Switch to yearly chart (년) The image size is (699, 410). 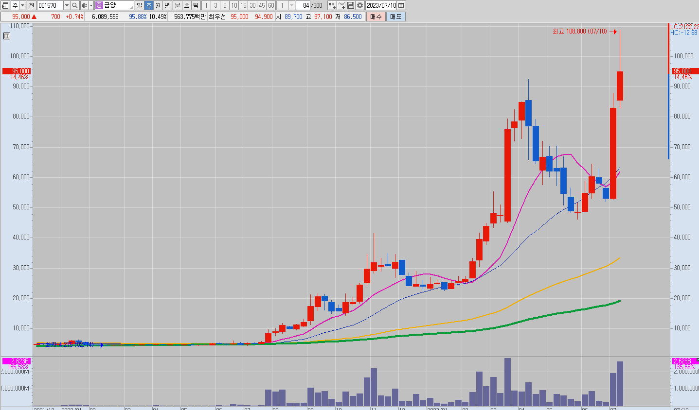[167, 5]
